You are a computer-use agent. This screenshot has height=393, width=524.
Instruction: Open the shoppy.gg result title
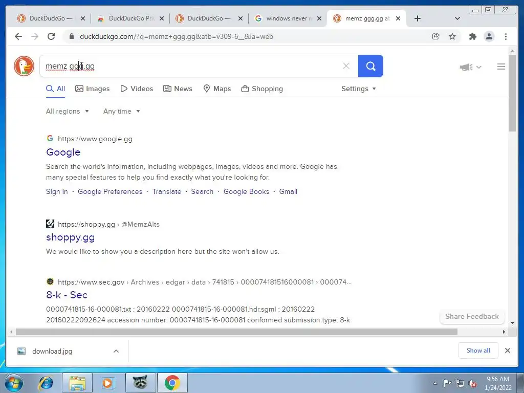[70, 237]
